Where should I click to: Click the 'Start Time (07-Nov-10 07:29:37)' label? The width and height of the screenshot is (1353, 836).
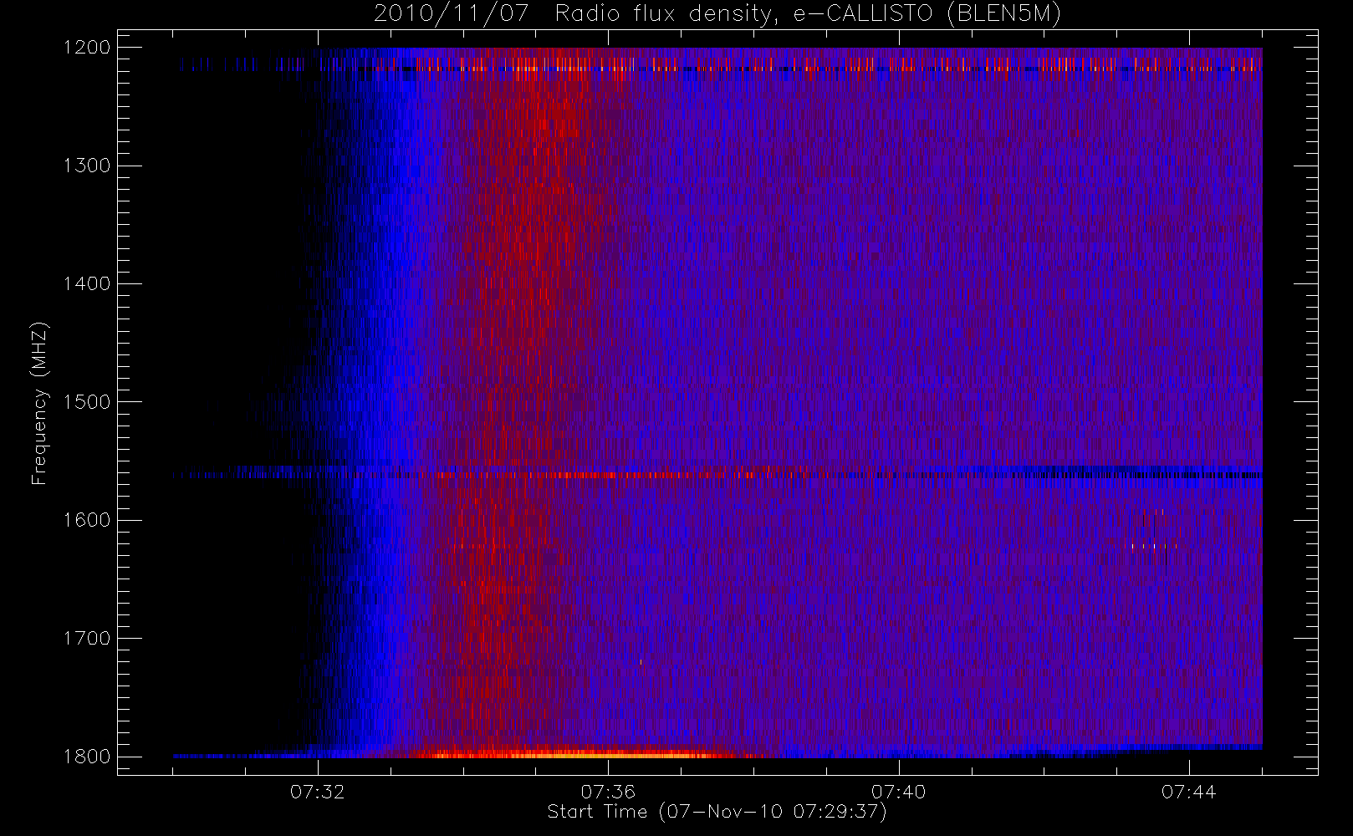point(717,812)
